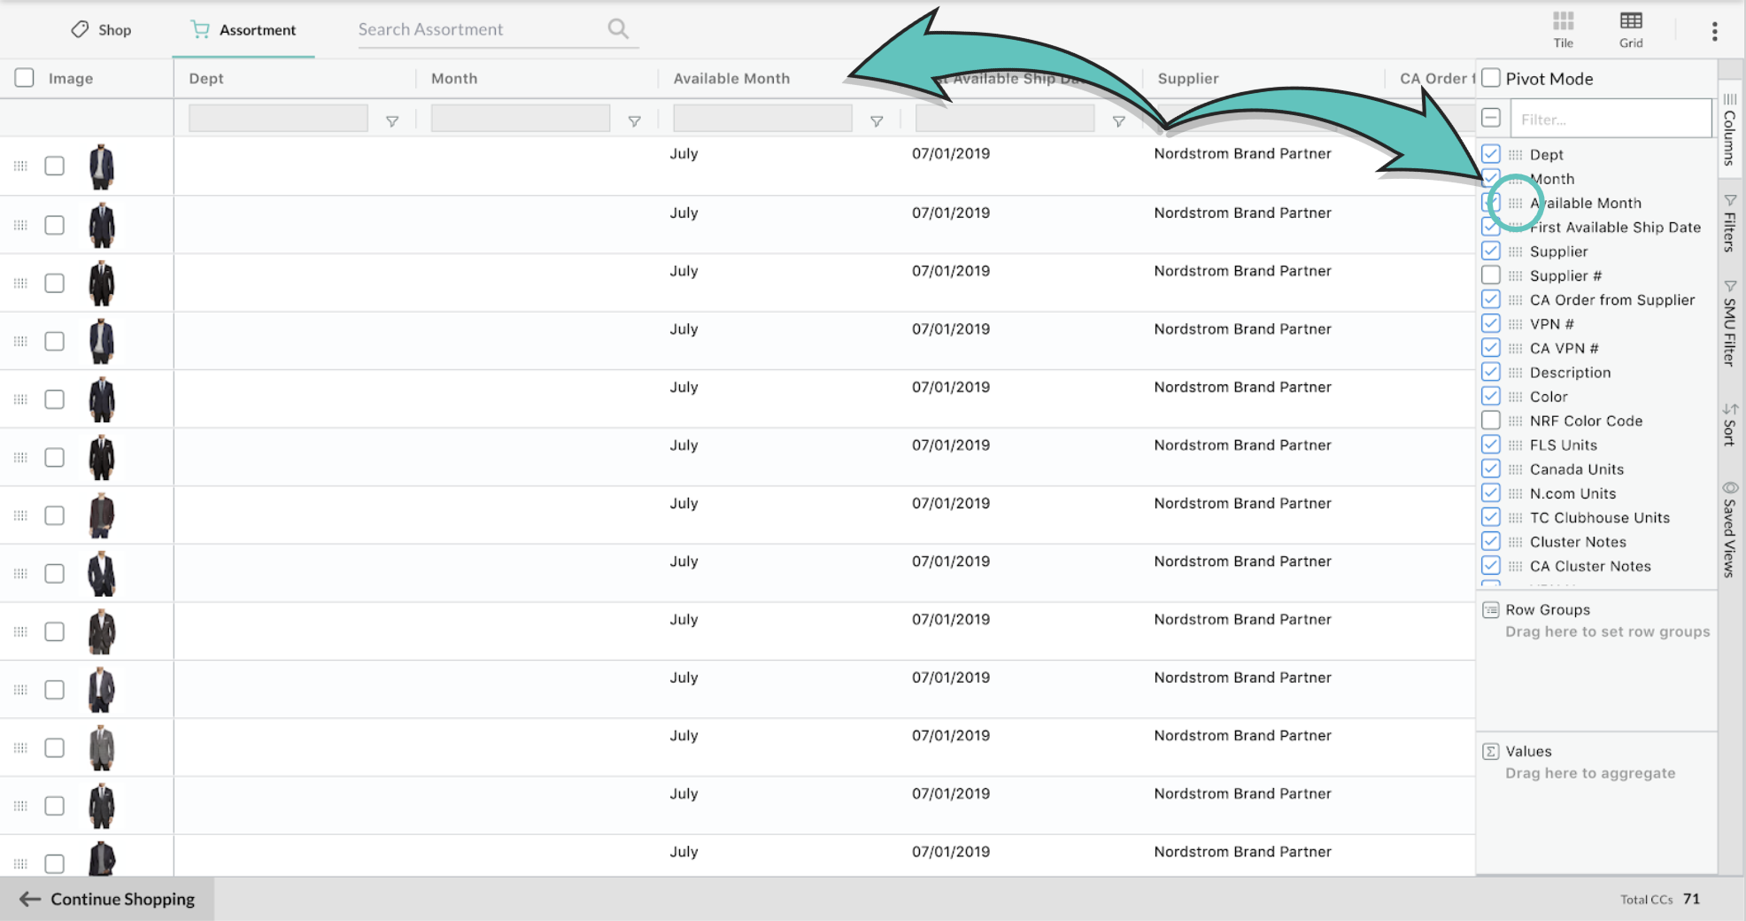Open the Month column filter funnel
The image size is (1746, 921).
pyautogui.click(x=634, y=121)
